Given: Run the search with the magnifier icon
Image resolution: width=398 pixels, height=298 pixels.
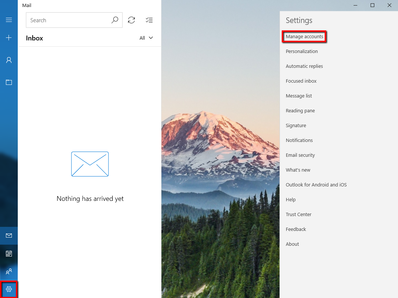Looking at the screenshot, I should (x=115, y=20).
